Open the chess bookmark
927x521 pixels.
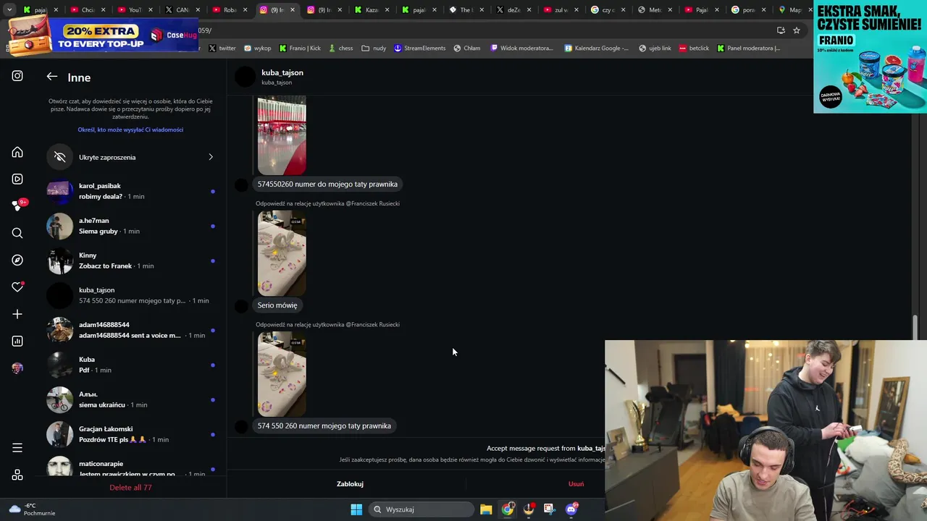(340, 48)
